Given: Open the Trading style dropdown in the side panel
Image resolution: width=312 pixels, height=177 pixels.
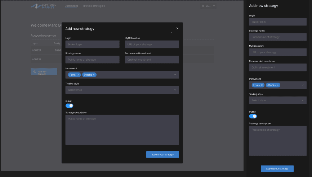Looking at the screenshot, I should (277, 100).
